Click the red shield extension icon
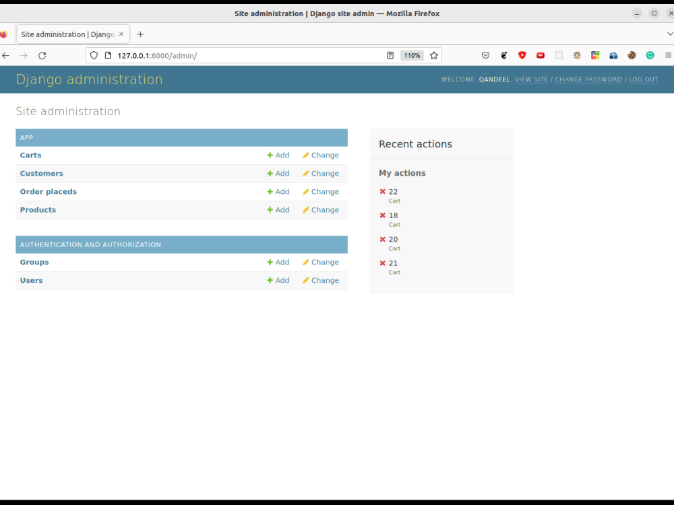Screen dimensions: 674x505 click(522, 55)
